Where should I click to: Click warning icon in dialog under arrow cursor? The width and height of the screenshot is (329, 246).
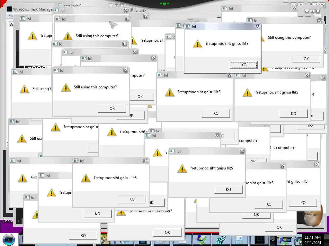67,36
